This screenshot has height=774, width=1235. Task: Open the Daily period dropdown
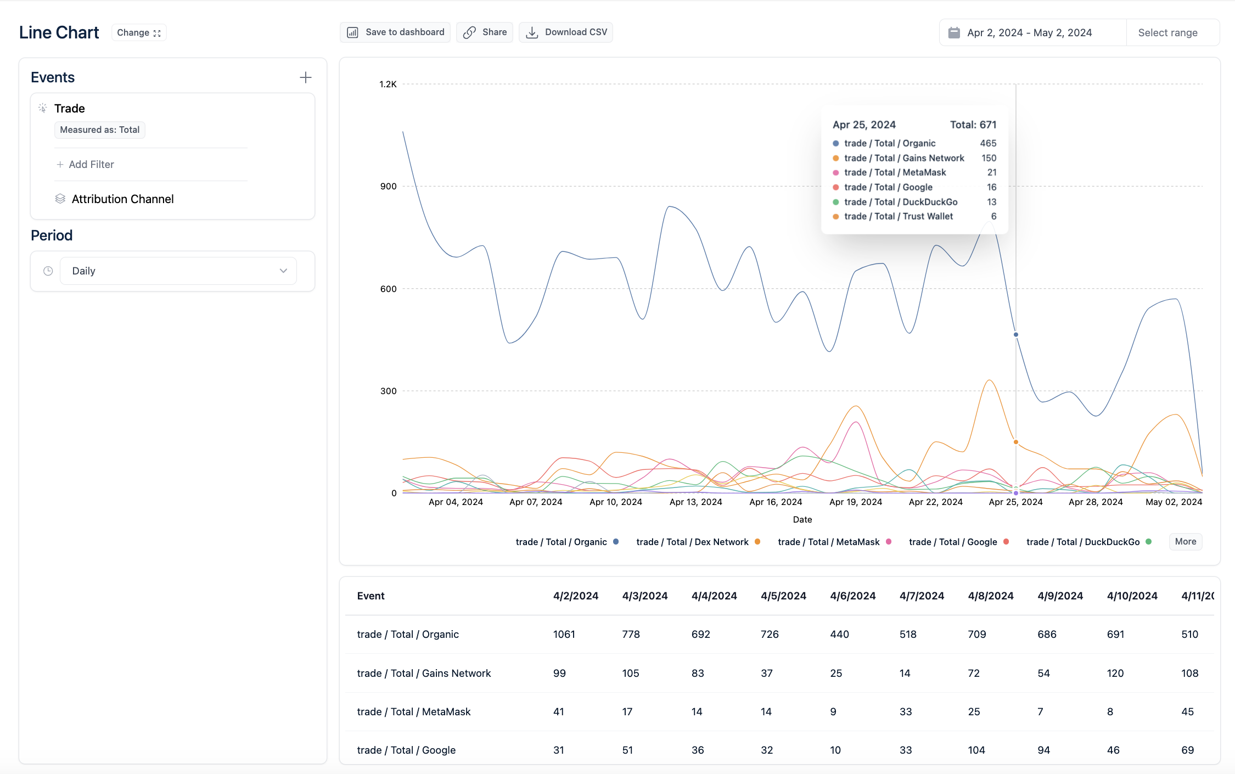click(x=178, y=271)
